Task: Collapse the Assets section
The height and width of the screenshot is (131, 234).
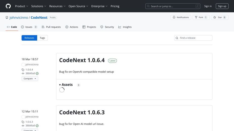Action: [x=66, y=85]
